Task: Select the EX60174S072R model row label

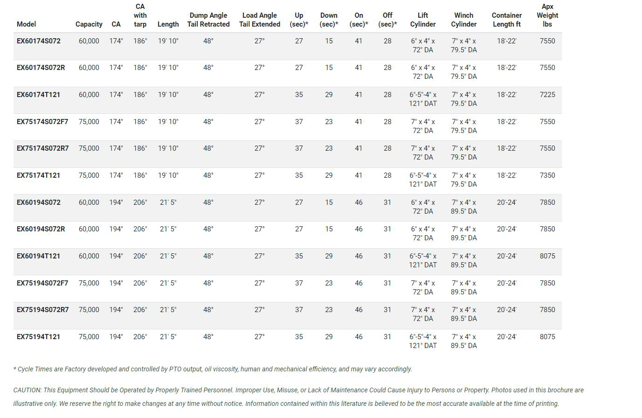Action: (x=41, y=68)
